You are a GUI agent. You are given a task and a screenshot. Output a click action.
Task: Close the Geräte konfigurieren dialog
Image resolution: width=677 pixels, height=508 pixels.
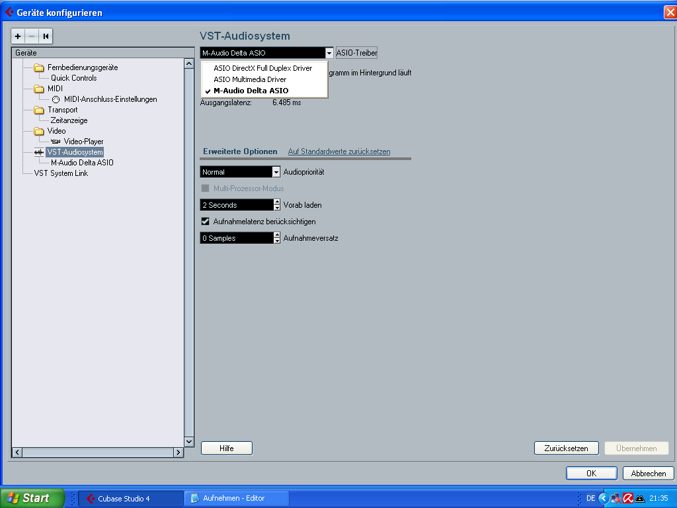670,12
